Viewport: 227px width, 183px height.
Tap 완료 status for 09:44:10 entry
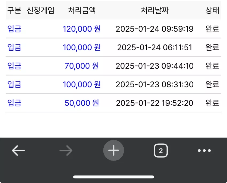coord(212,66)
